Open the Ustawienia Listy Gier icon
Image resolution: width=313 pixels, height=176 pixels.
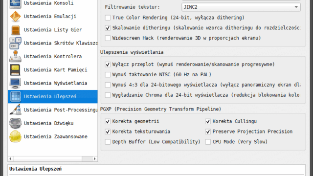coord(15,30)
